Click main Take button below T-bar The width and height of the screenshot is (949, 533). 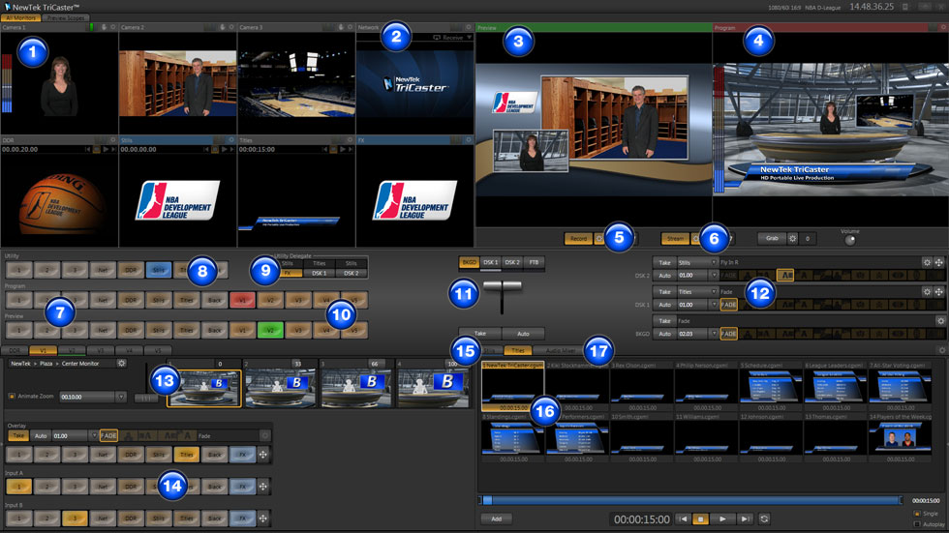480,334
